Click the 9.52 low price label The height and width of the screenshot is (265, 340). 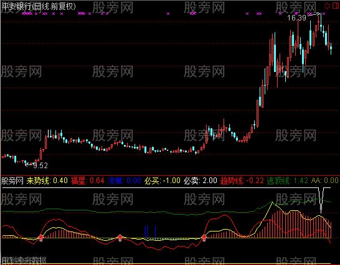point(40,166)
